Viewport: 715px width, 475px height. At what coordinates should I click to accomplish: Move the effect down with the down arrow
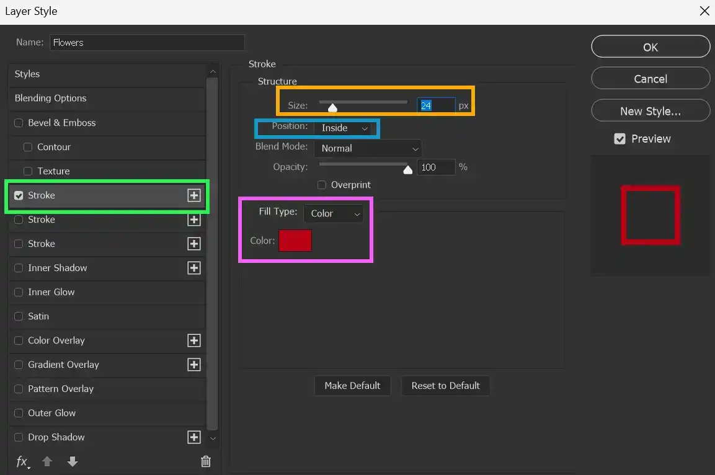click(x=73, y=462)
